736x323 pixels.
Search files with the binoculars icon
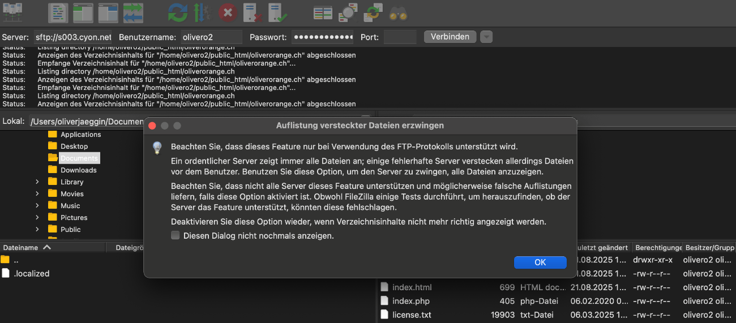(398, 12)
